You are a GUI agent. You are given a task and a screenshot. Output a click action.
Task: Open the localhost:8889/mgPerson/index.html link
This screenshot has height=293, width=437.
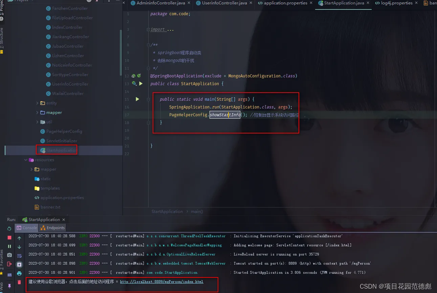161,282
